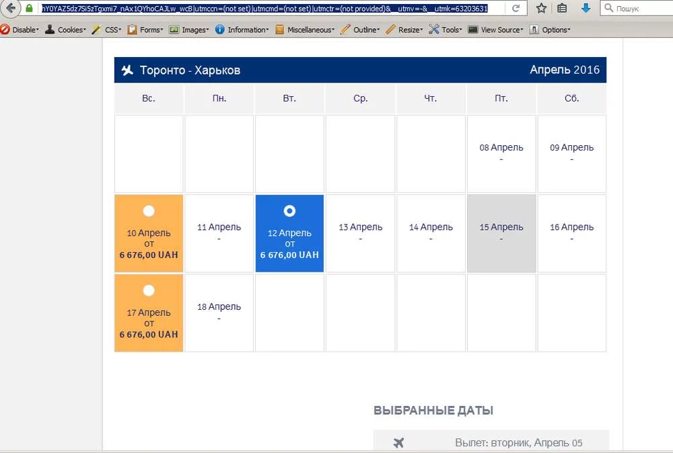This screenshot has width=673, height=453.
Task: Open the Options toolbar menu
Action: coord(551,30)
